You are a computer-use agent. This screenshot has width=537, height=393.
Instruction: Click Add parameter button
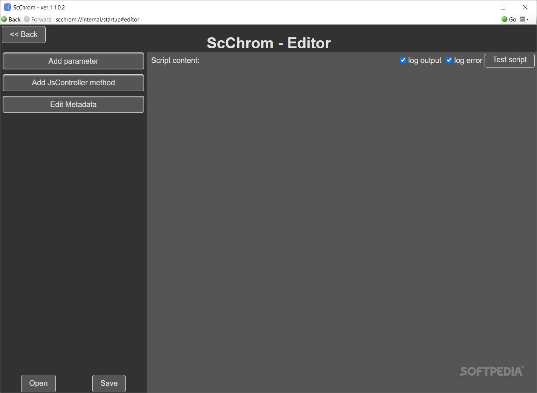(73, 61)
